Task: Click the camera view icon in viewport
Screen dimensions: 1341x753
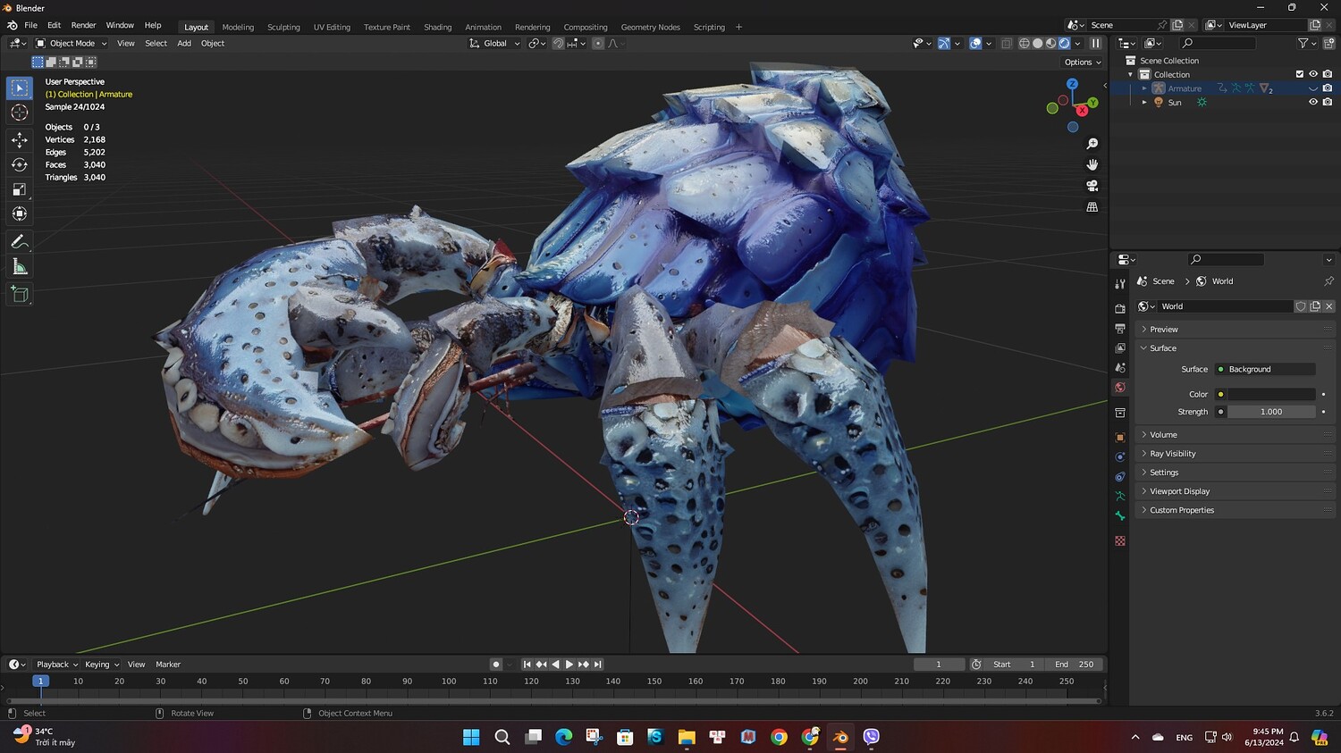Action: point(1092,186)
